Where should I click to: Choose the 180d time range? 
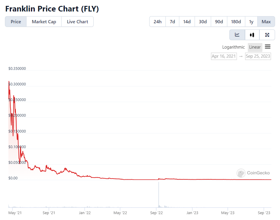click(x=236, y=22)
